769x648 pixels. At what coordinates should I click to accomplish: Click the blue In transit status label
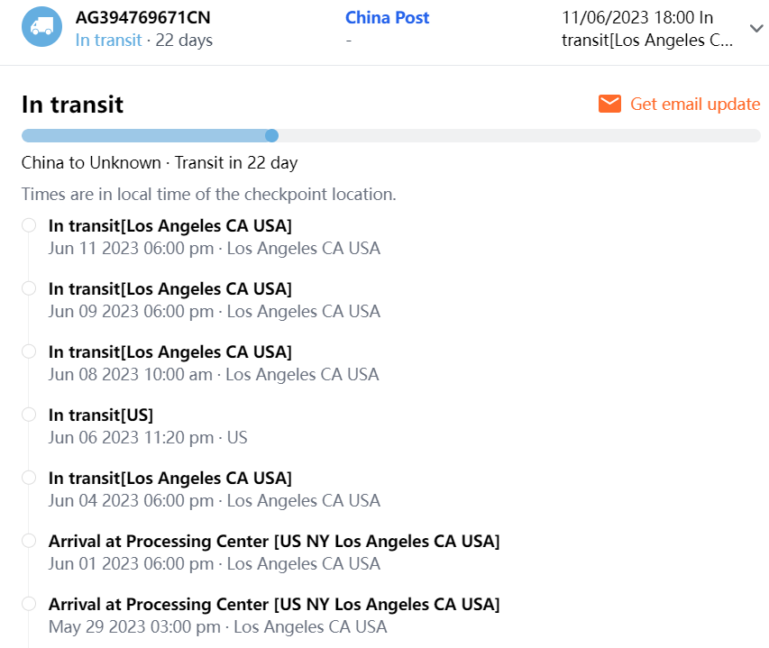click(108, 41)
